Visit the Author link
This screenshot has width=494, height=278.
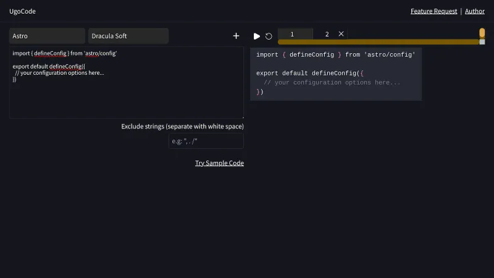pyautogui.click(x=474, y=11)
